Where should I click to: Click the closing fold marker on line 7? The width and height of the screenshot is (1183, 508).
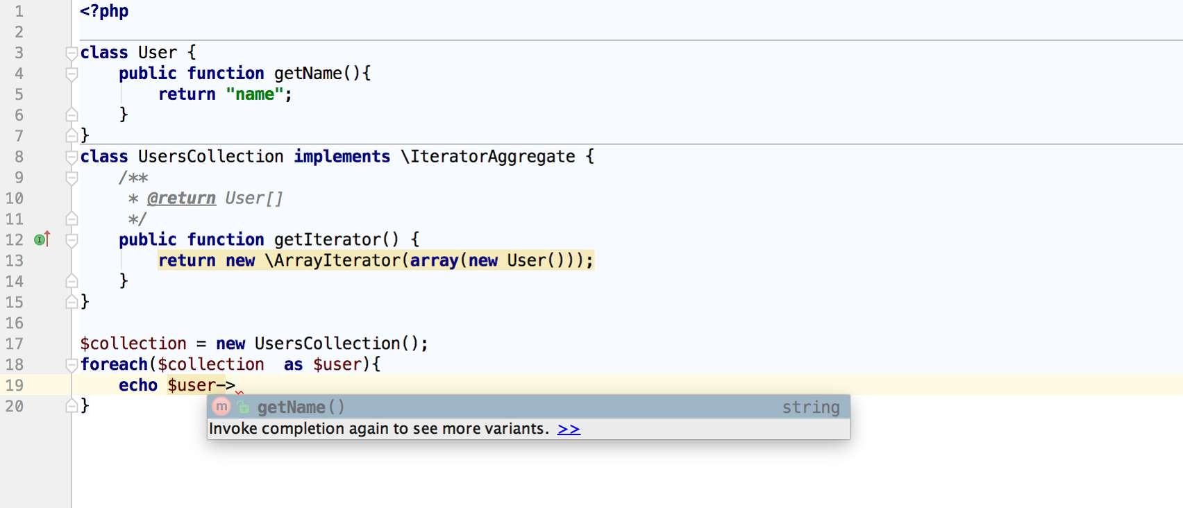point(72,135)
